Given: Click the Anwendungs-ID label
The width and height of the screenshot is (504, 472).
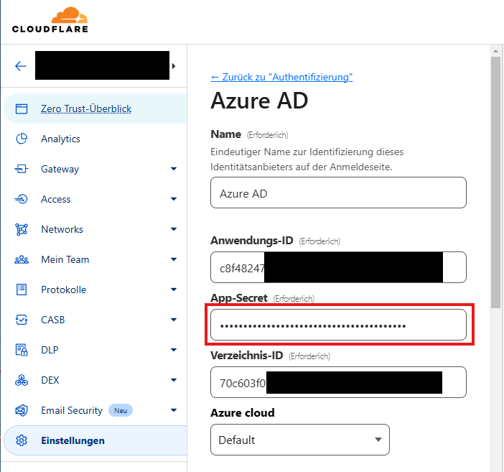Looking at the screenshot, I should click(x=252, y=241).
